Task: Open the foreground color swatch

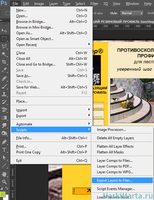Action: point(2,194)
